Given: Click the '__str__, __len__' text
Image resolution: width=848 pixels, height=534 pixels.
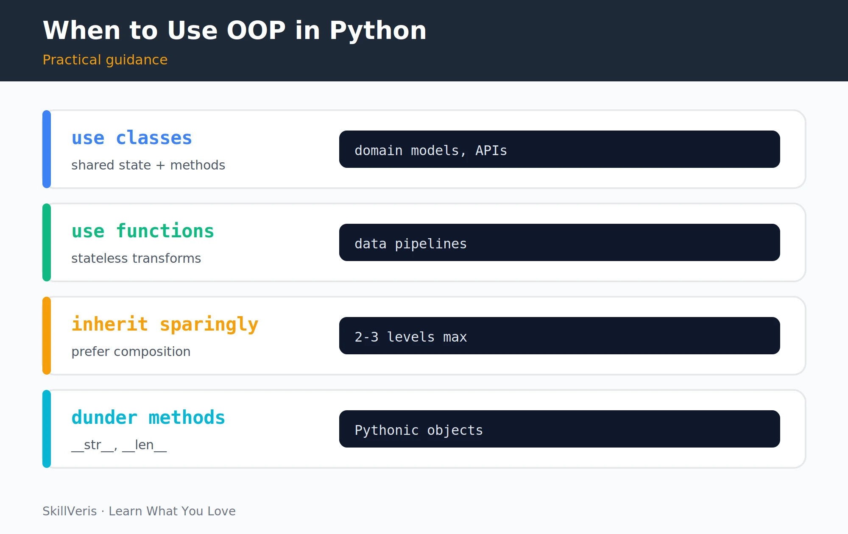Looking at the screenshot, I should point(119,445).
